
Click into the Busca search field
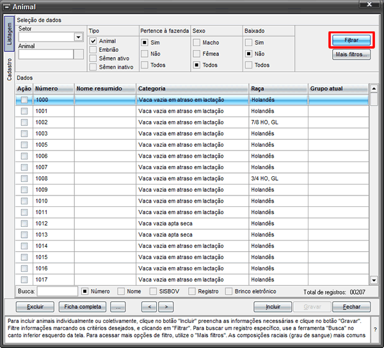[x=58, y=292]
